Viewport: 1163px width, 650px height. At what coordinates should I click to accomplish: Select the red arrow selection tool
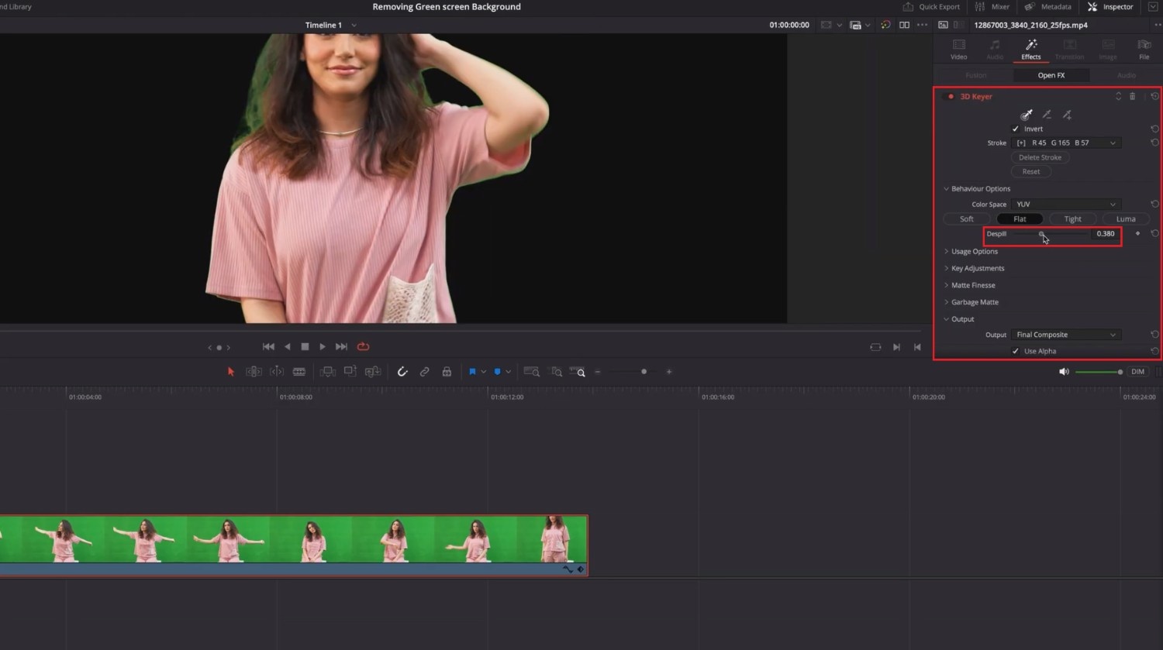click(x=230, y=372)
